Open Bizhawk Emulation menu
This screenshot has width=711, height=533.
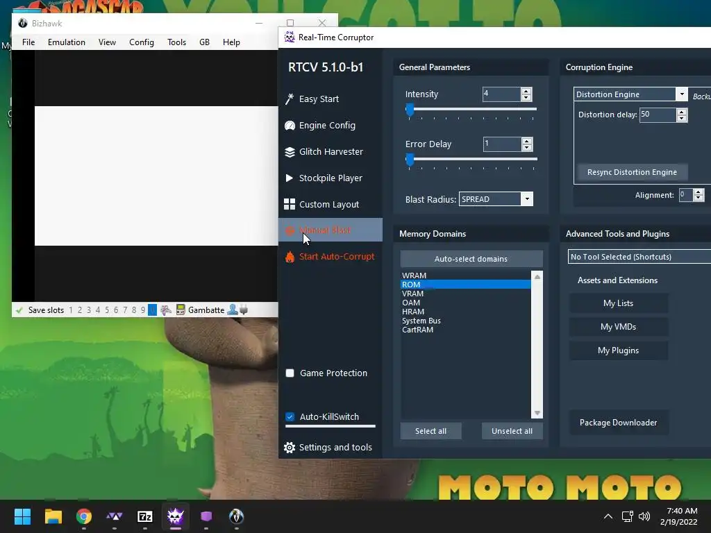66,42
